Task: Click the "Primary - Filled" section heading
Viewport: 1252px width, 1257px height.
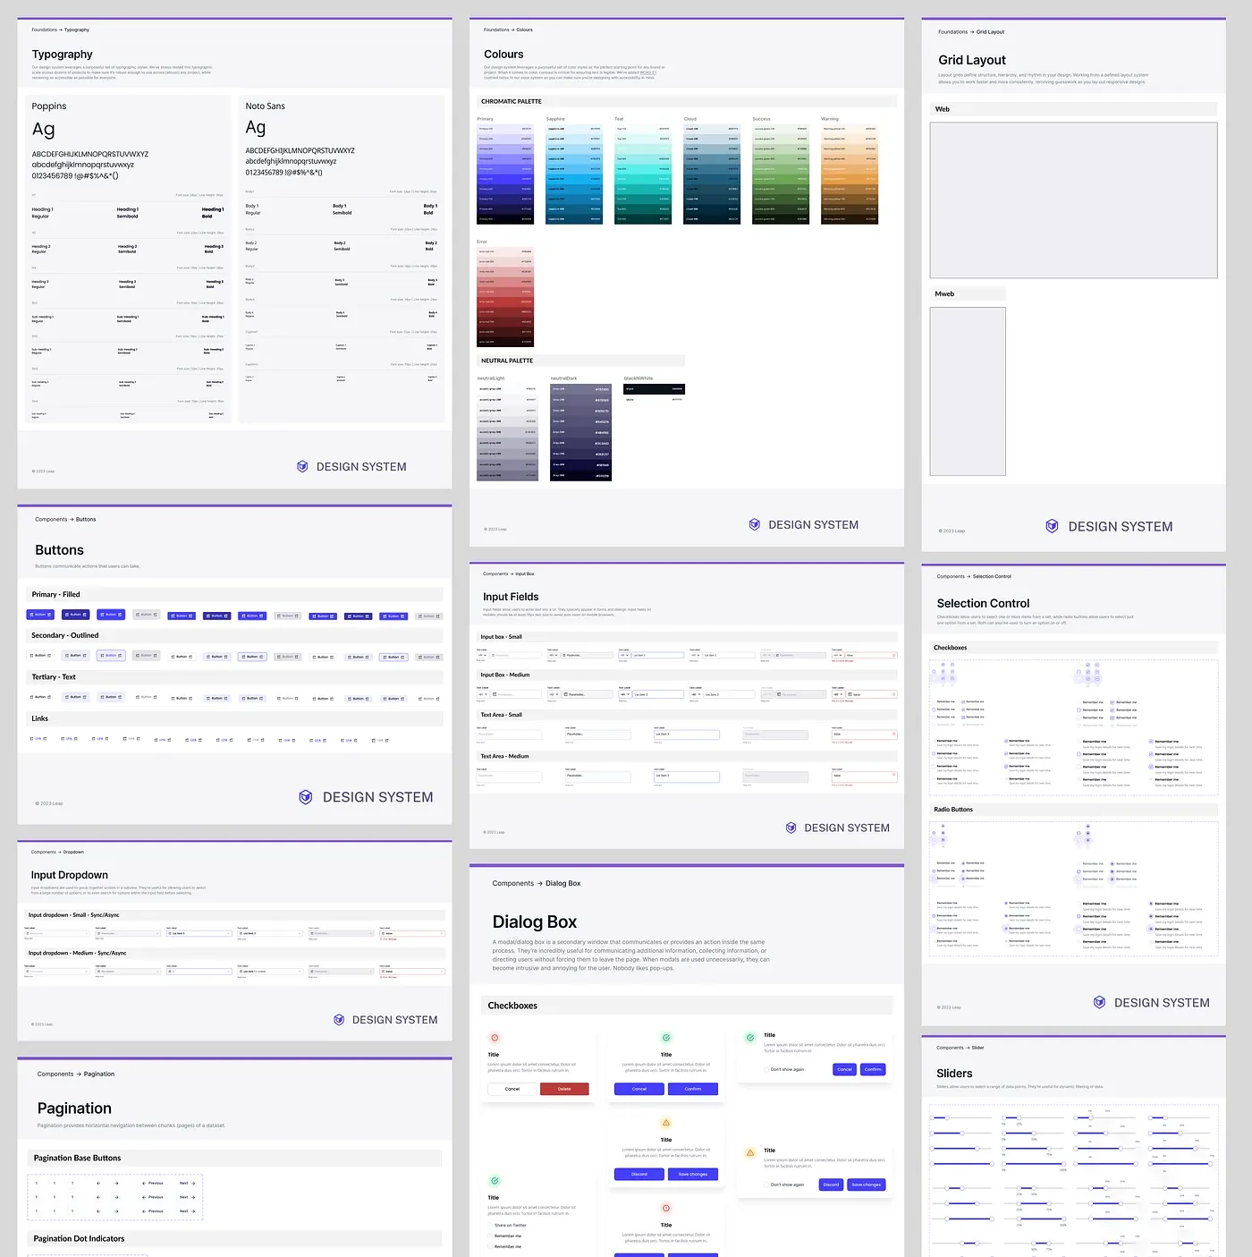Action: (56, 594)
